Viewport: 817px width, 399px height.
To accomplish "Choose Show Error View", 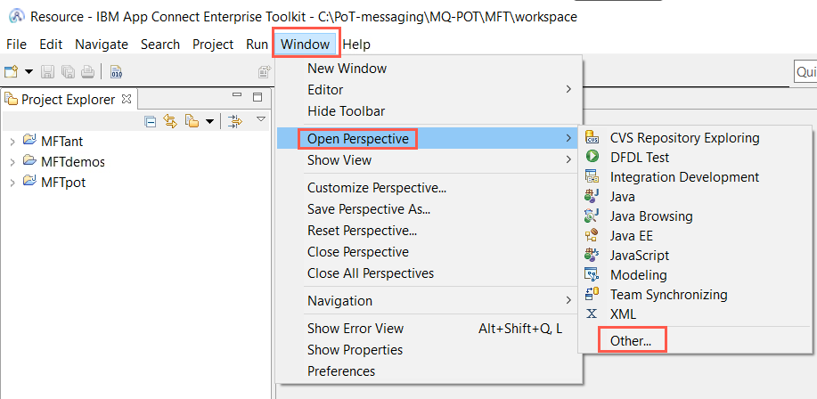I will [429, 328].
